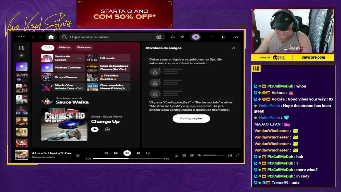
Task: Open "Roda de Samba do Clareou (Ao Vivo)"
Action: tap(108, 67)
